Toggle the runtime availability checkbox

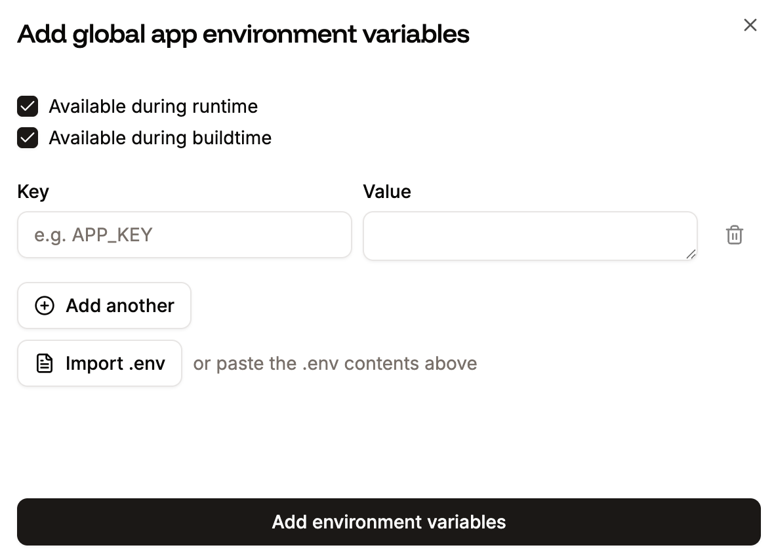[26, 106]
